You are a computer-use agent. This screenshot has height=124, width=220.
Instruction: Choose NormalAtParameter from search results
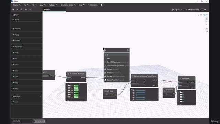pyautogui.click(x=117, y=62)
